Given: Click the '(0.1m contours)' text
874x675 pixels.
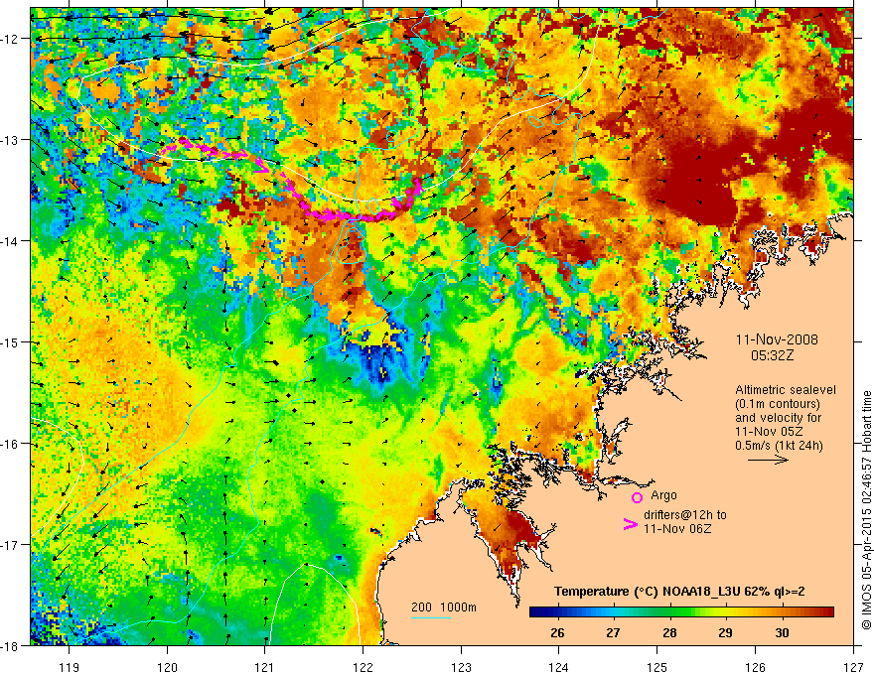Looking at the screenshot, I should [778, 404].
